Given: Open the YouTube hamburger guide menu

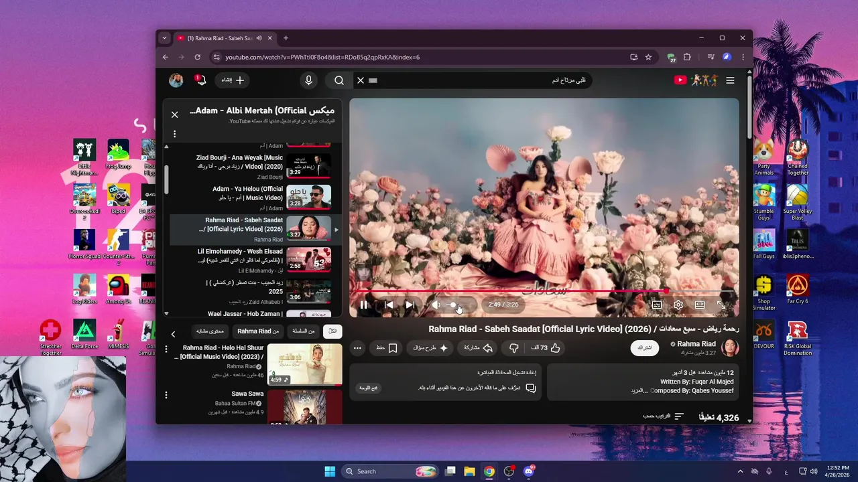Looking at the screenshot, I should tap(730, 80).
